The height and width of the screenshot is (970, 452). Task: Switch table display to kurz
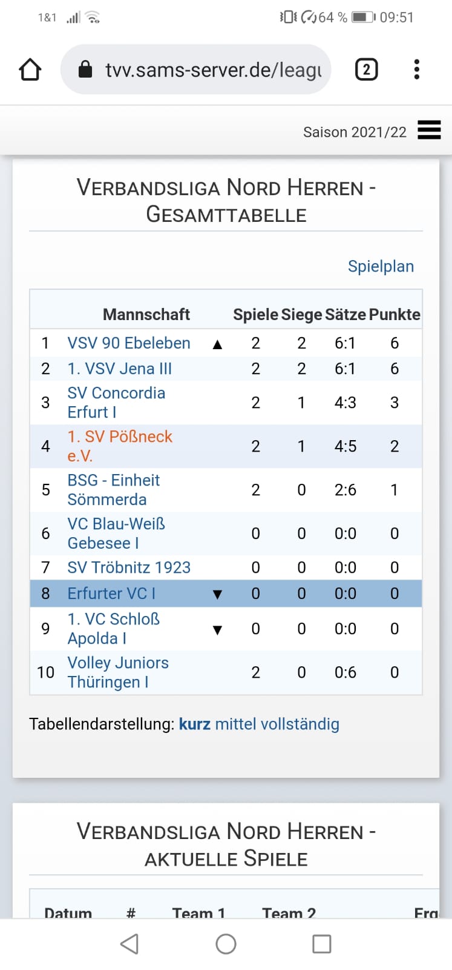tap(195, 724)
